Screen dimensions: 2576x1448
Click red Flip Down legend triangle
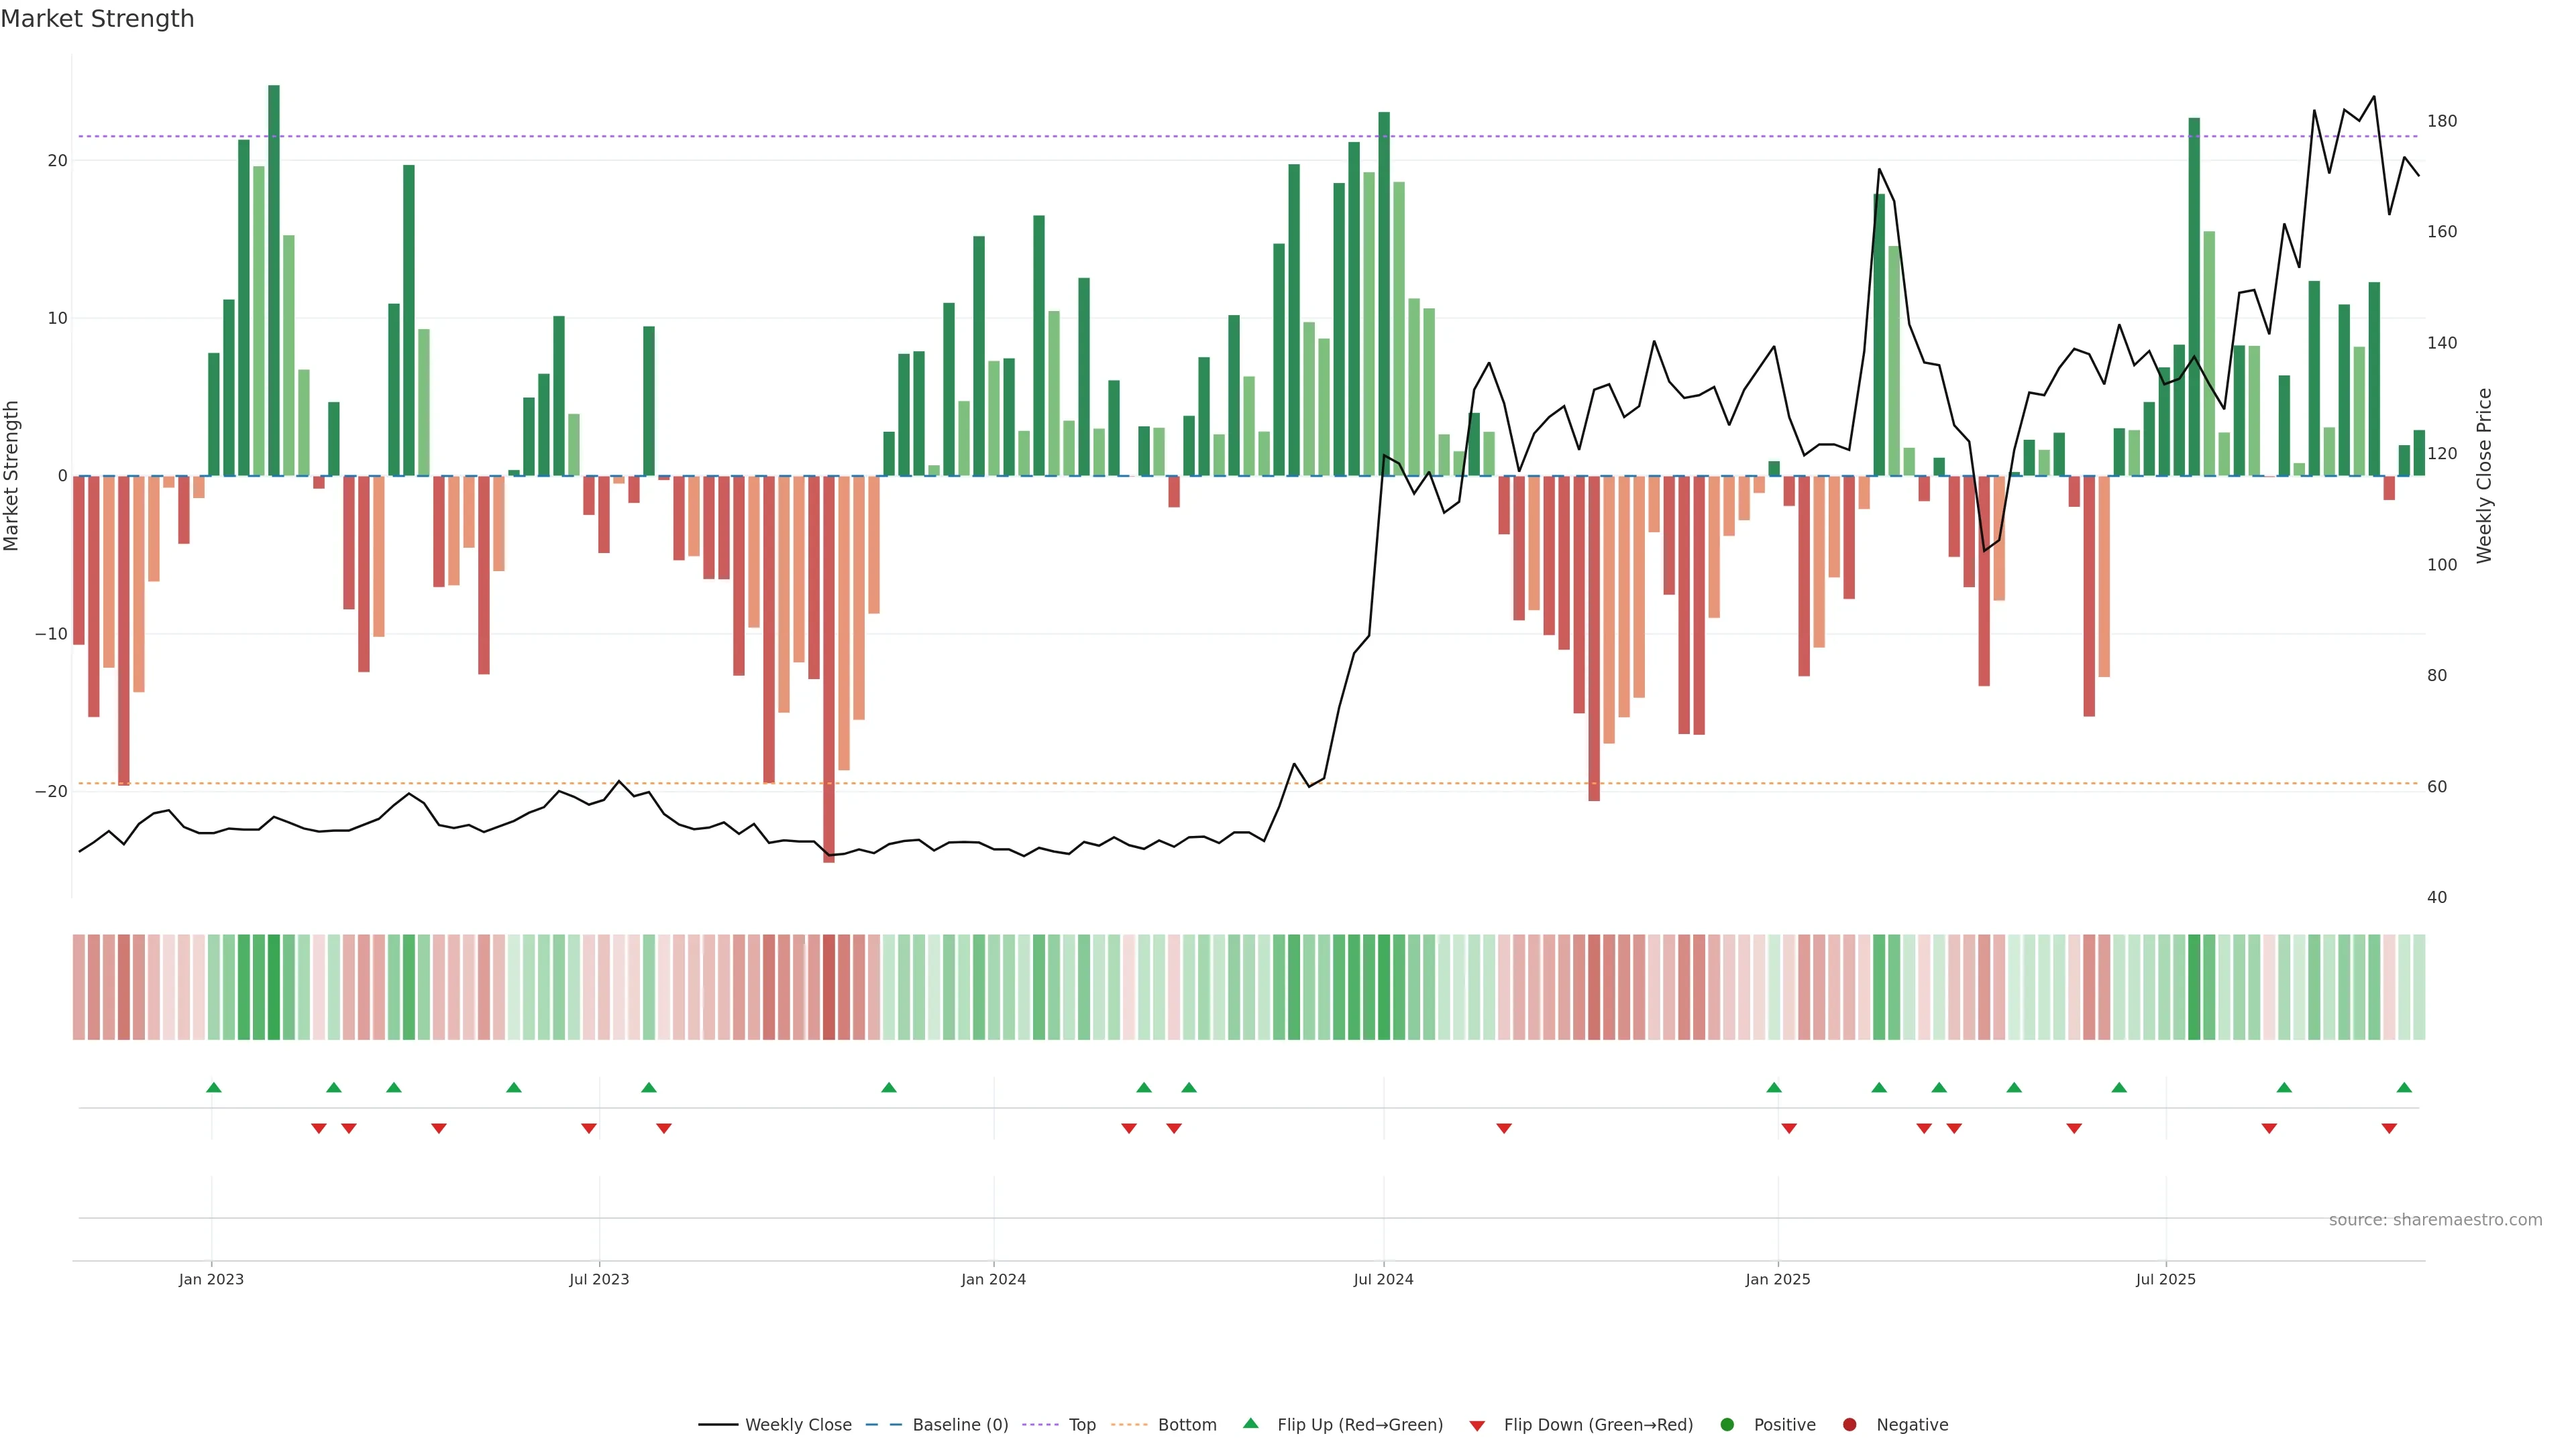pyautogui.click(x=1477, y=1426)
